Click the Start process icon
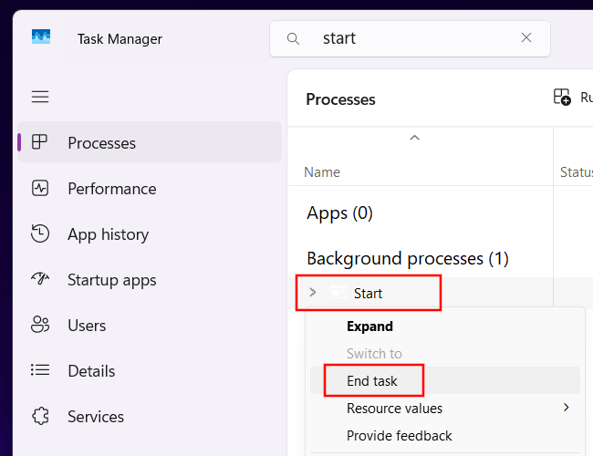The height and width of the screenshot is (456, 593). (338, 292)
